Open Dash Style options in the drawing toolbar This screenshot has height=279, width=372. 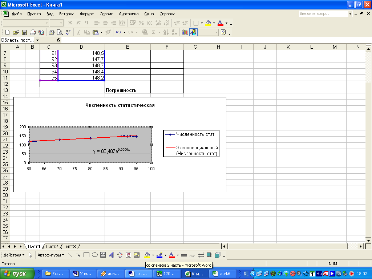click(x=193, y=255)
